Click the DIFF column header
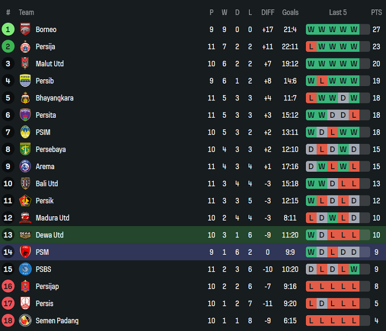386x331 pixels. pyautogui.click(x=268, y=12)
